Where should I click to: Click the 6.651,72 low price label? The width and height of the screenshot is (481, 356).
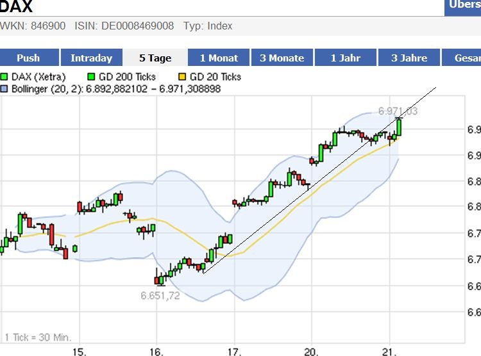[x=160, y=295]
